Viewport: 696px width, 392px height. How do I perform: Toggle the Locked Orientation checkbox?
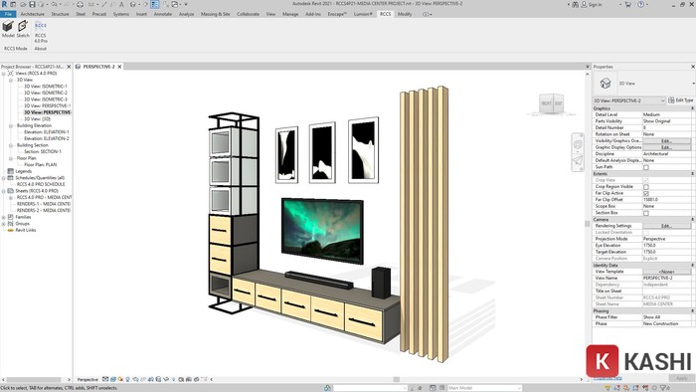coord(646,233)
